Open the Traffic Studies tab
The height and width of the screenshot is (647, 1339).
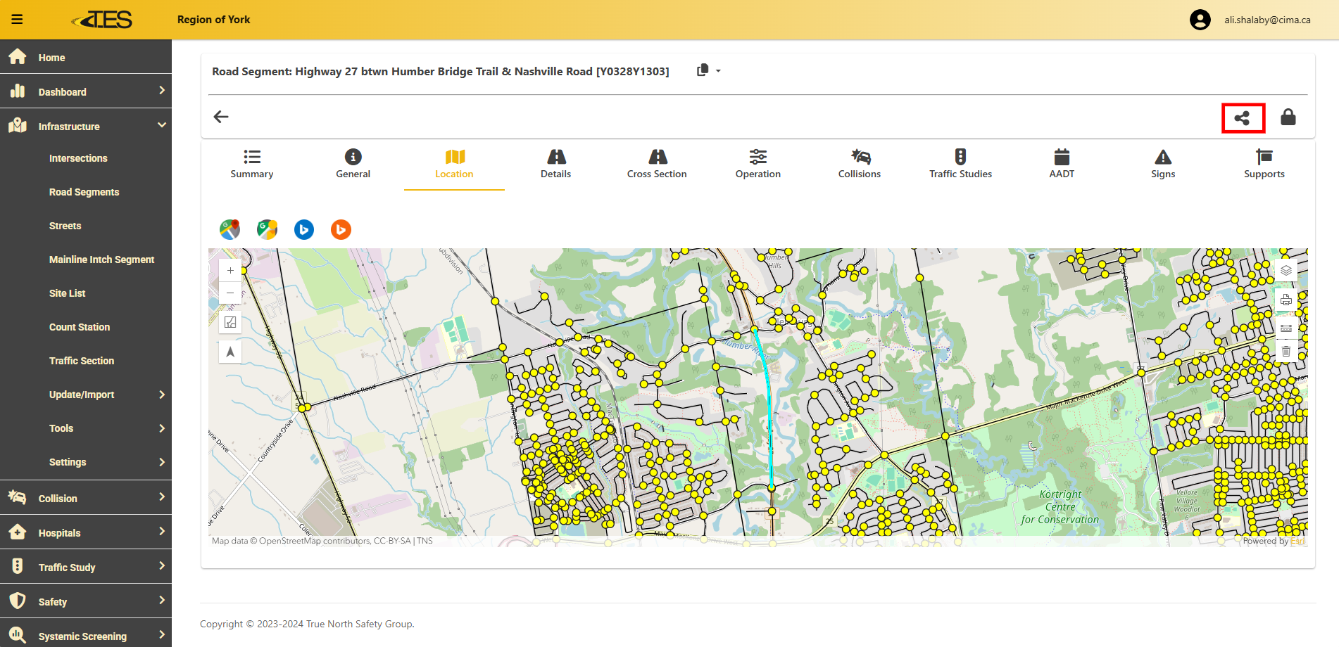tap(960, 164)
